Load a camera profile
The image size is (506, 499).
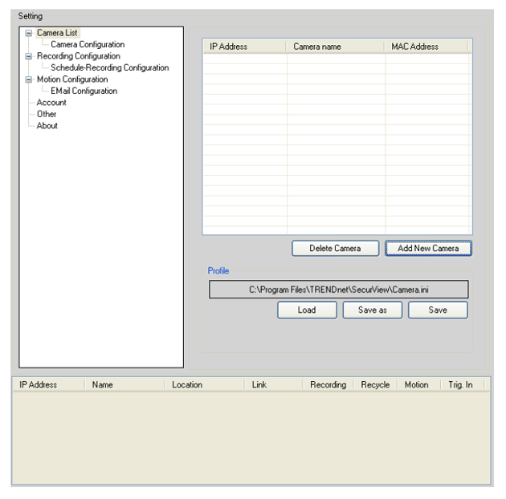[307, 310]
